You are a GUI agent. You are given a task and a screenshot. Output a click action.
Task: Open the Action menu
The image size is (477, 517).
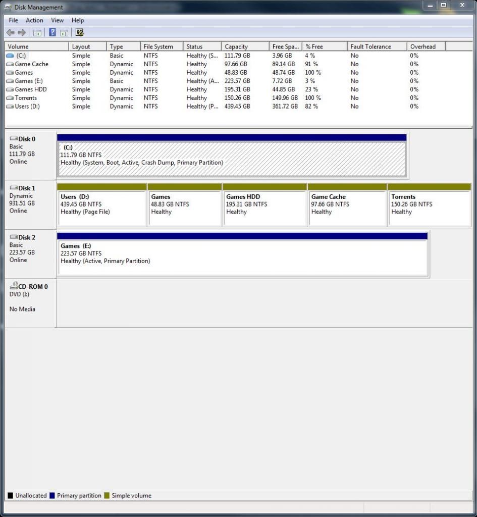coord(35,20)
